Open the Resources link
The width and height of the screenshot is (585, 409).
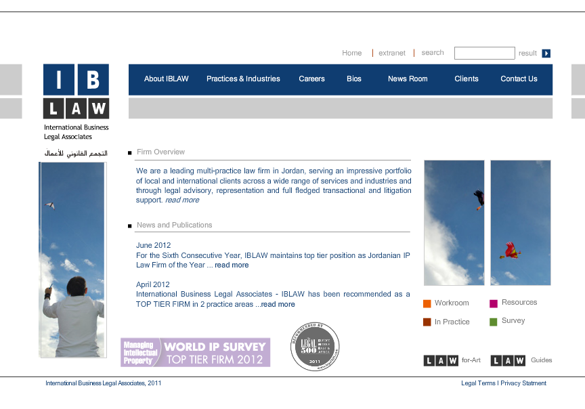519,302
